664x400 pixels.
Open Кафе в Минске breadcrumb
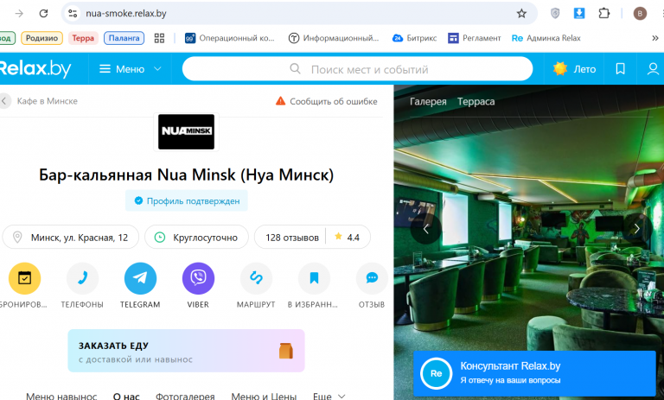coord(47,101)
